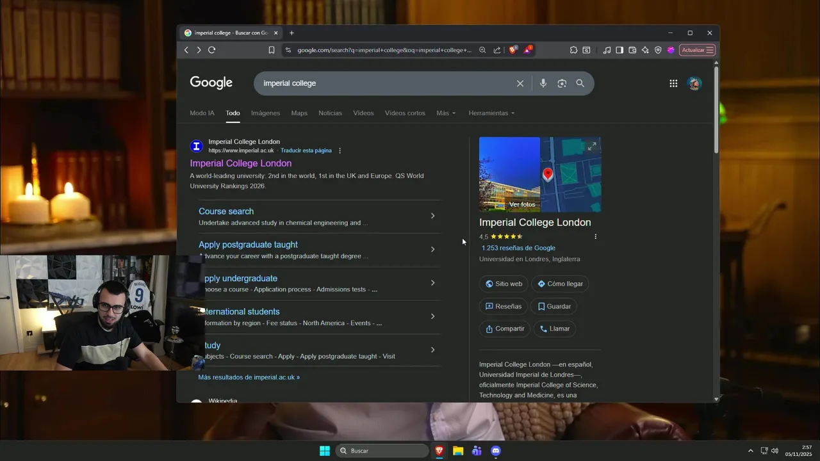Image resolution: width=820 pixels, height=461 pixels.
Task: Switch to the Imágenes tab
Action: 265,113
